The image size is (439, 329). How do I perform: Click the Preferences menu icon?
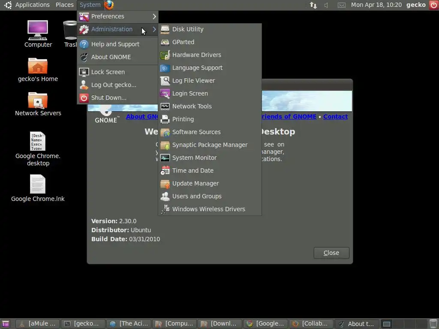[x=84, y=17]
